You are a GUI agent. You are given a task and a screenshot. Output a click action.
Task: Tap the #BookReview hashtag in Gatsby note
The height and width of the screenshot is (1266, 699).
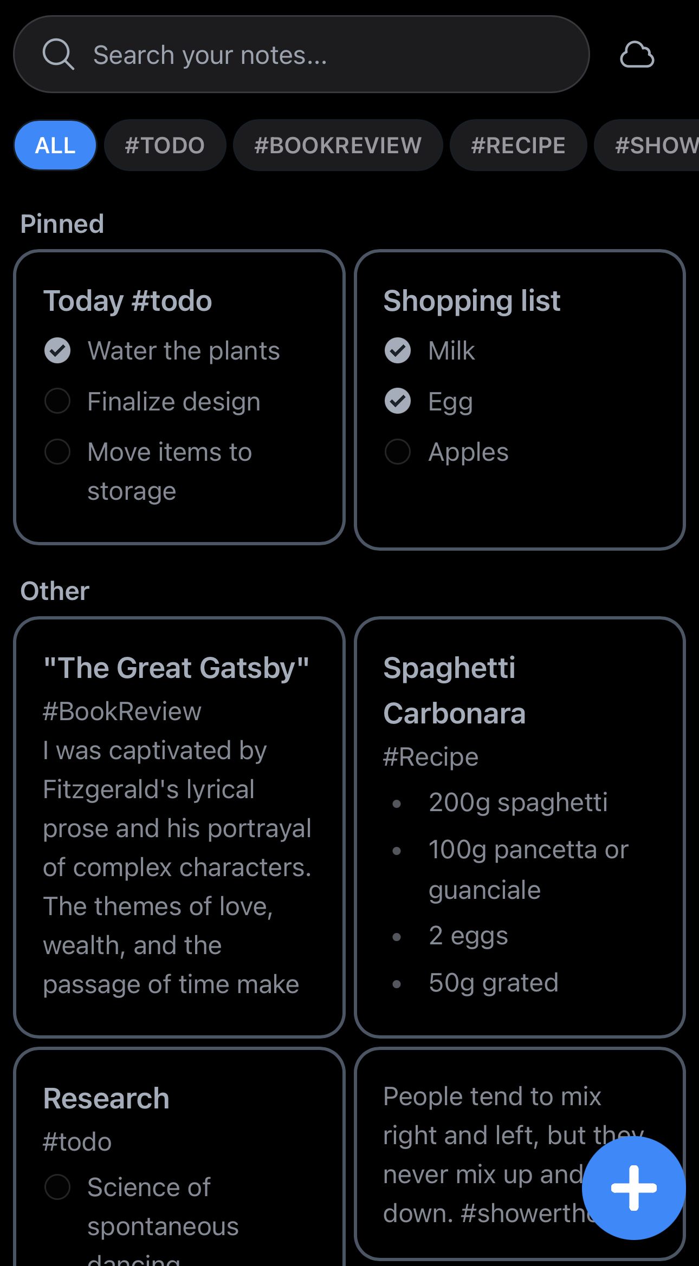coord(122,712)
